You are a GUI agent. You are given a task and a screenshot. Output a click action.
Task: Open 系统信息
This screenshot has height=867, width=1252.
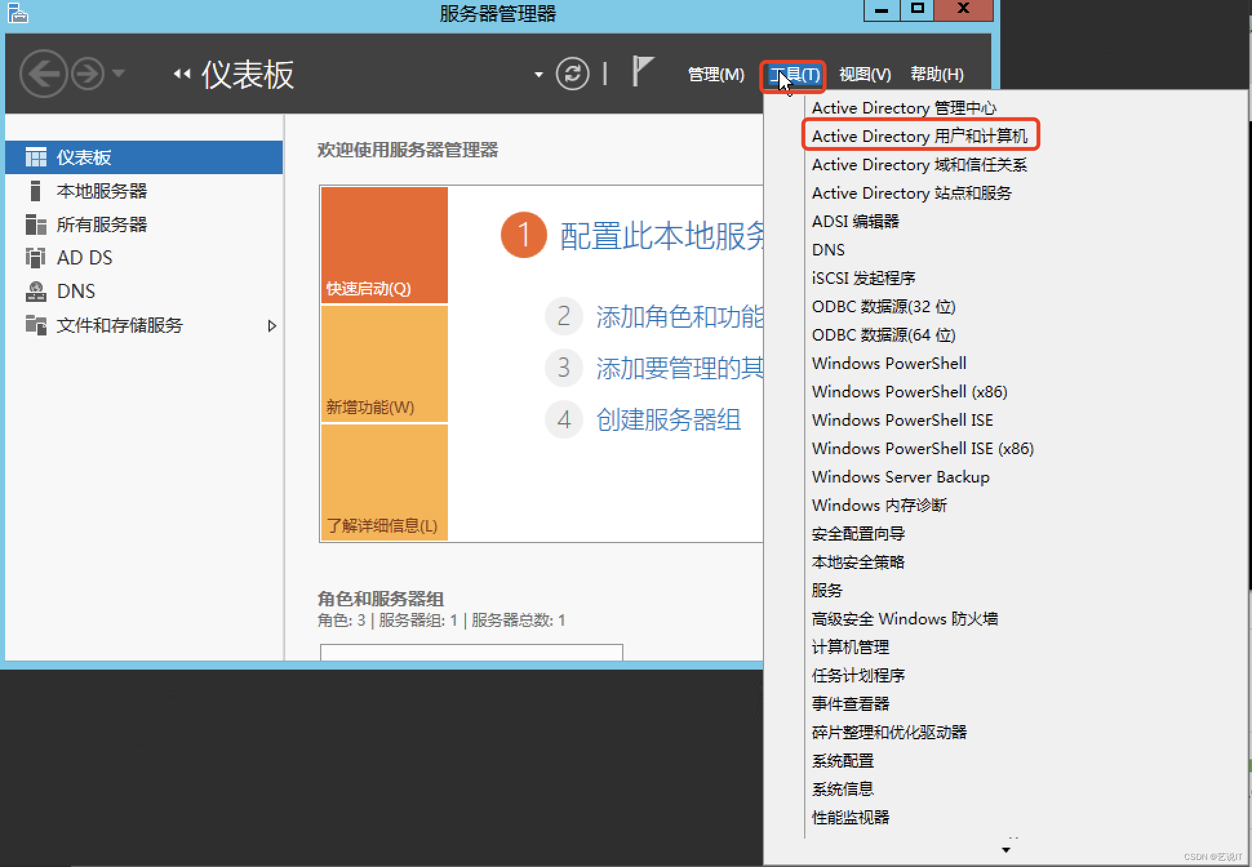843,789
